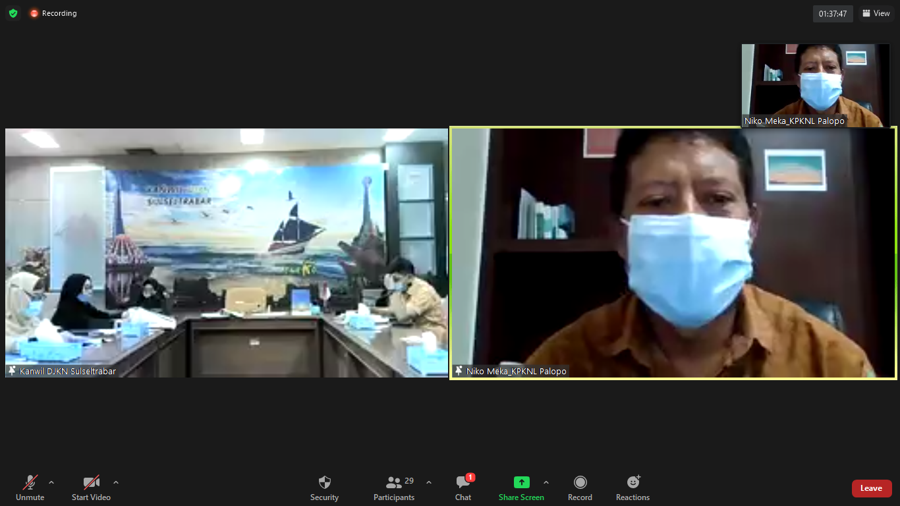The width and height of the screenshot is (900, 506).
Task: Click the meeting timer 01:37:47
Action: 833,13
